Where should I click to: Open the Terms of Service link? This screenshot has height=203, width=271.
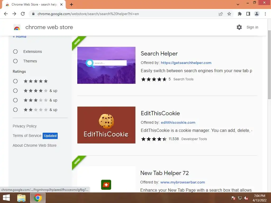coord(27,136)
